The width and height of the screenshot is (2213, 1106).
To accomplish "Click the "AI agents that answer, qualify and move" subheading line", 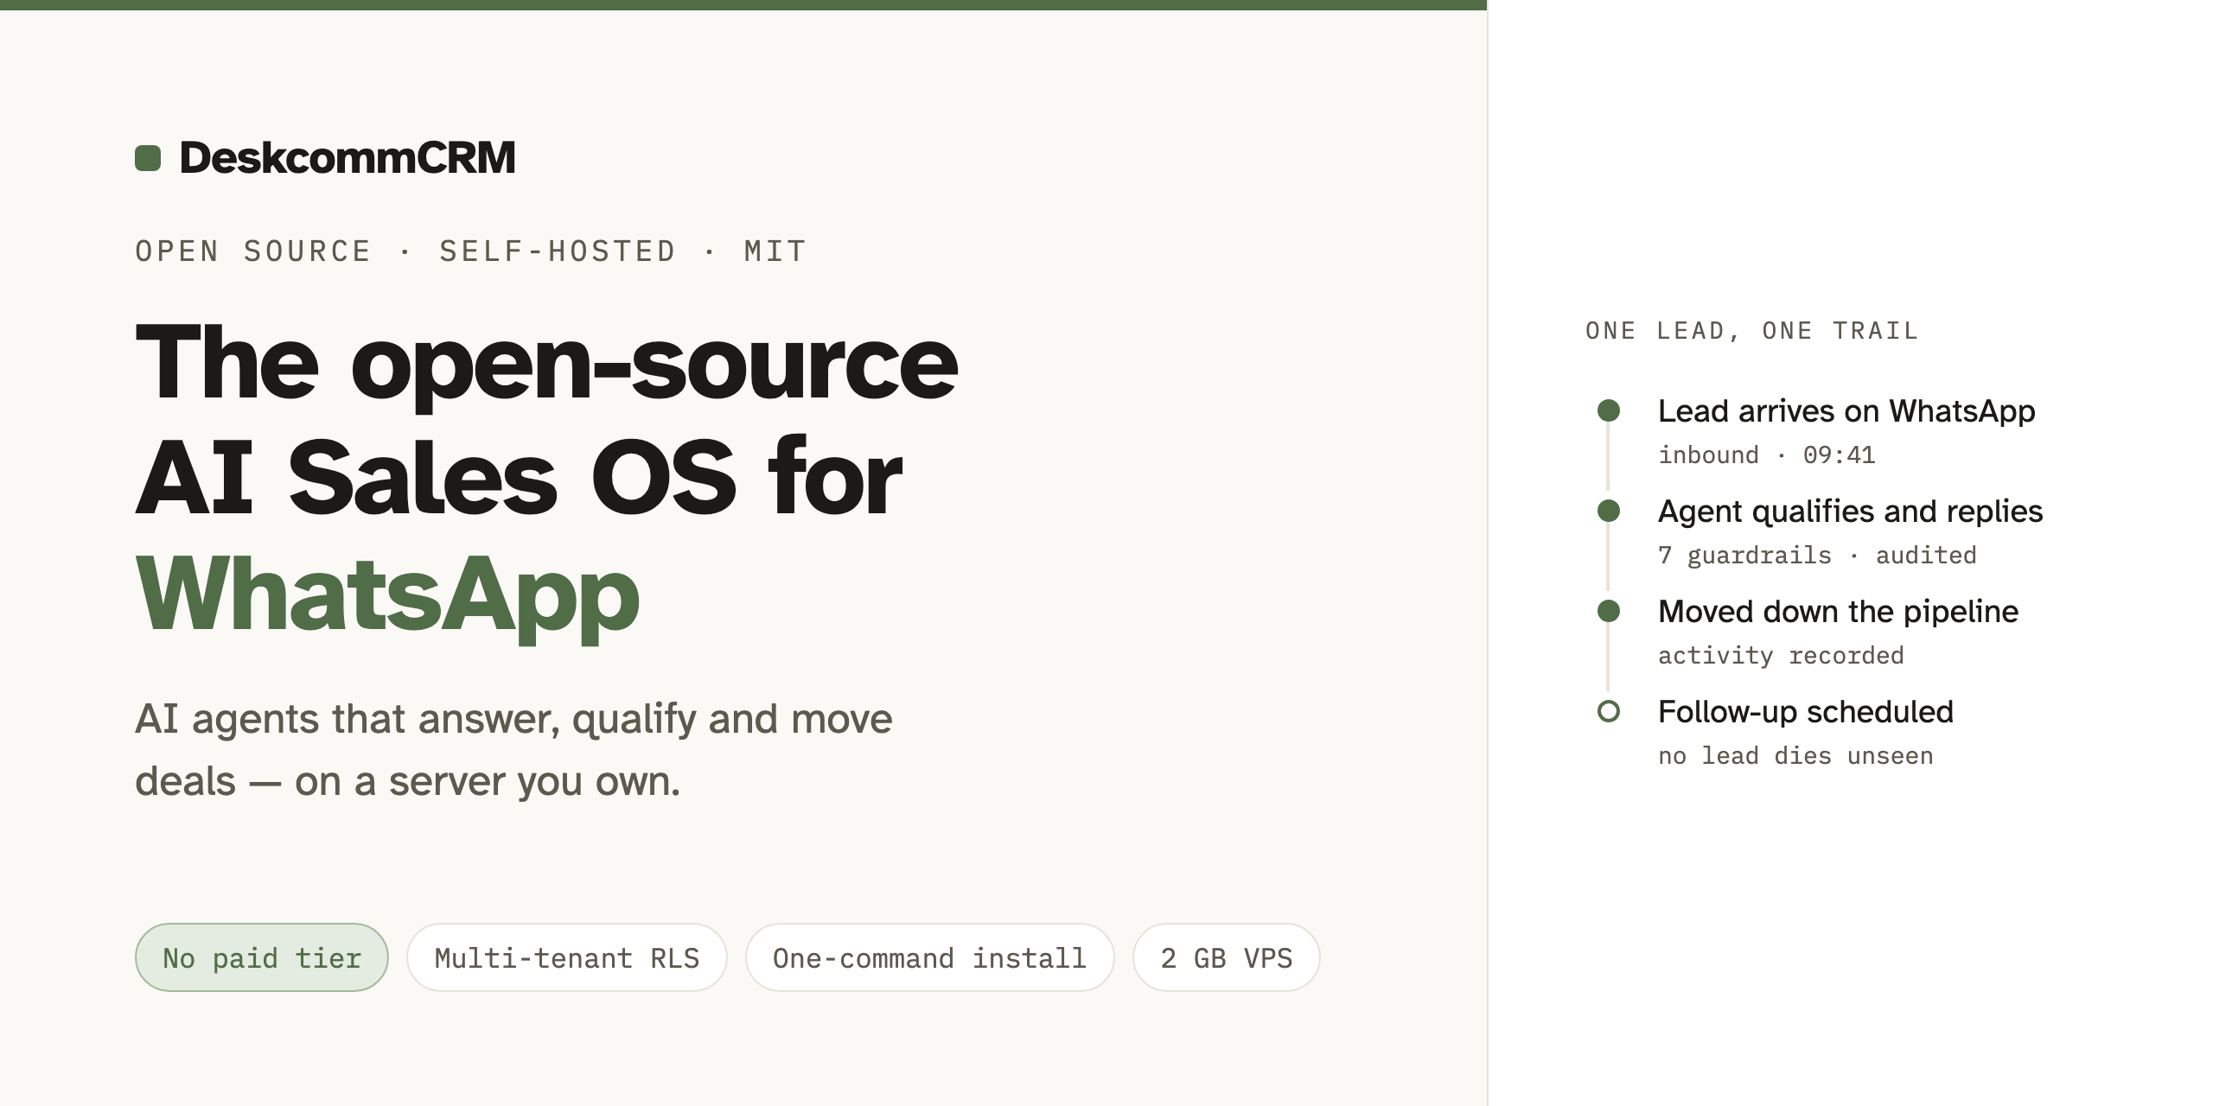I will point(513,719).
